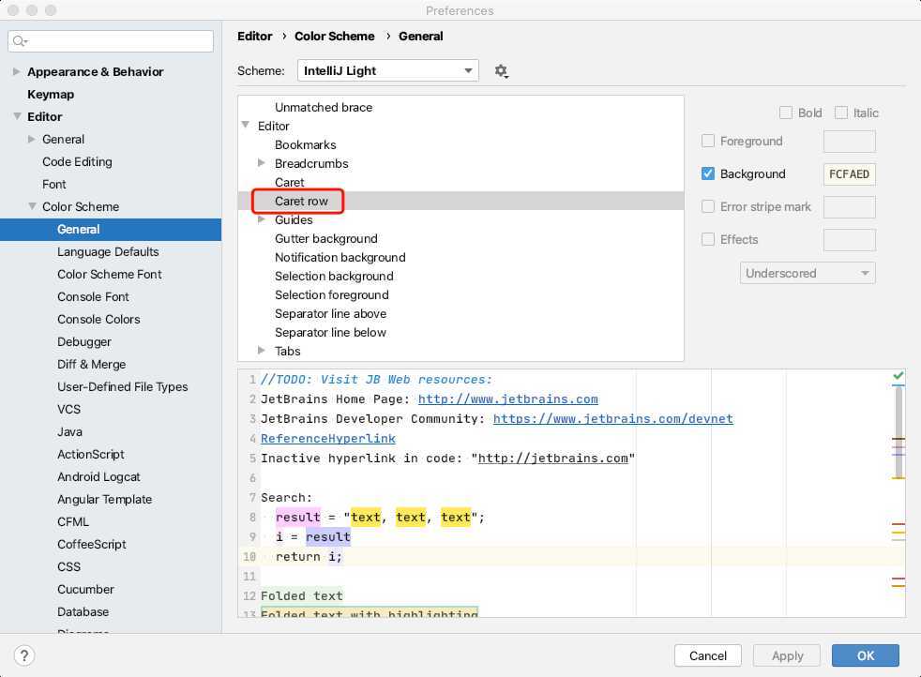
Task: Focus the preferences search field
Action: 111,41
